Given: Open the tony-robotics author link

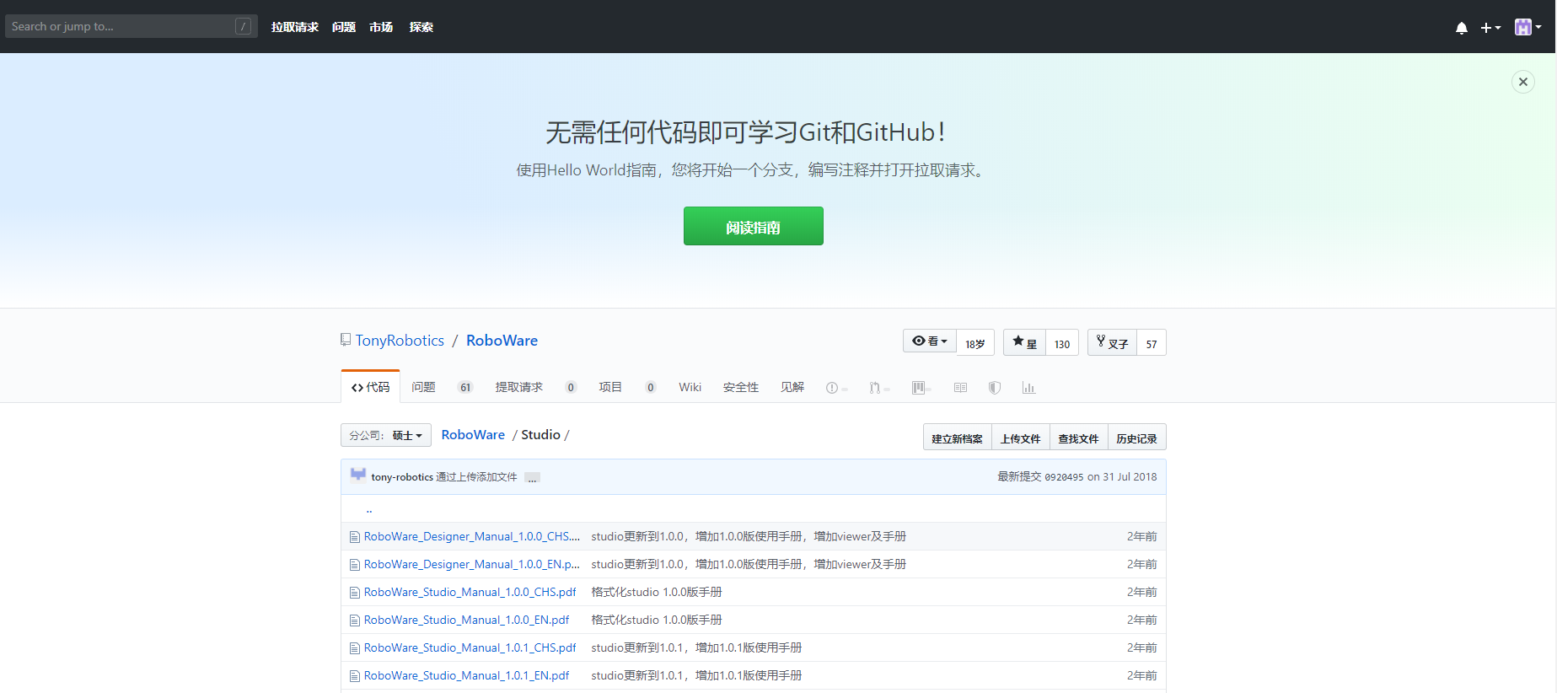Looking at the screenshot, I should pos(402,477).
